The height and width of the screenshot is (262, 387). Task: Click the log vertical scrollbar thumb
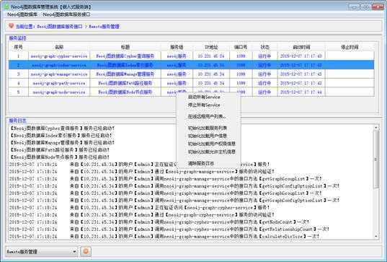[x=376, y=160]
